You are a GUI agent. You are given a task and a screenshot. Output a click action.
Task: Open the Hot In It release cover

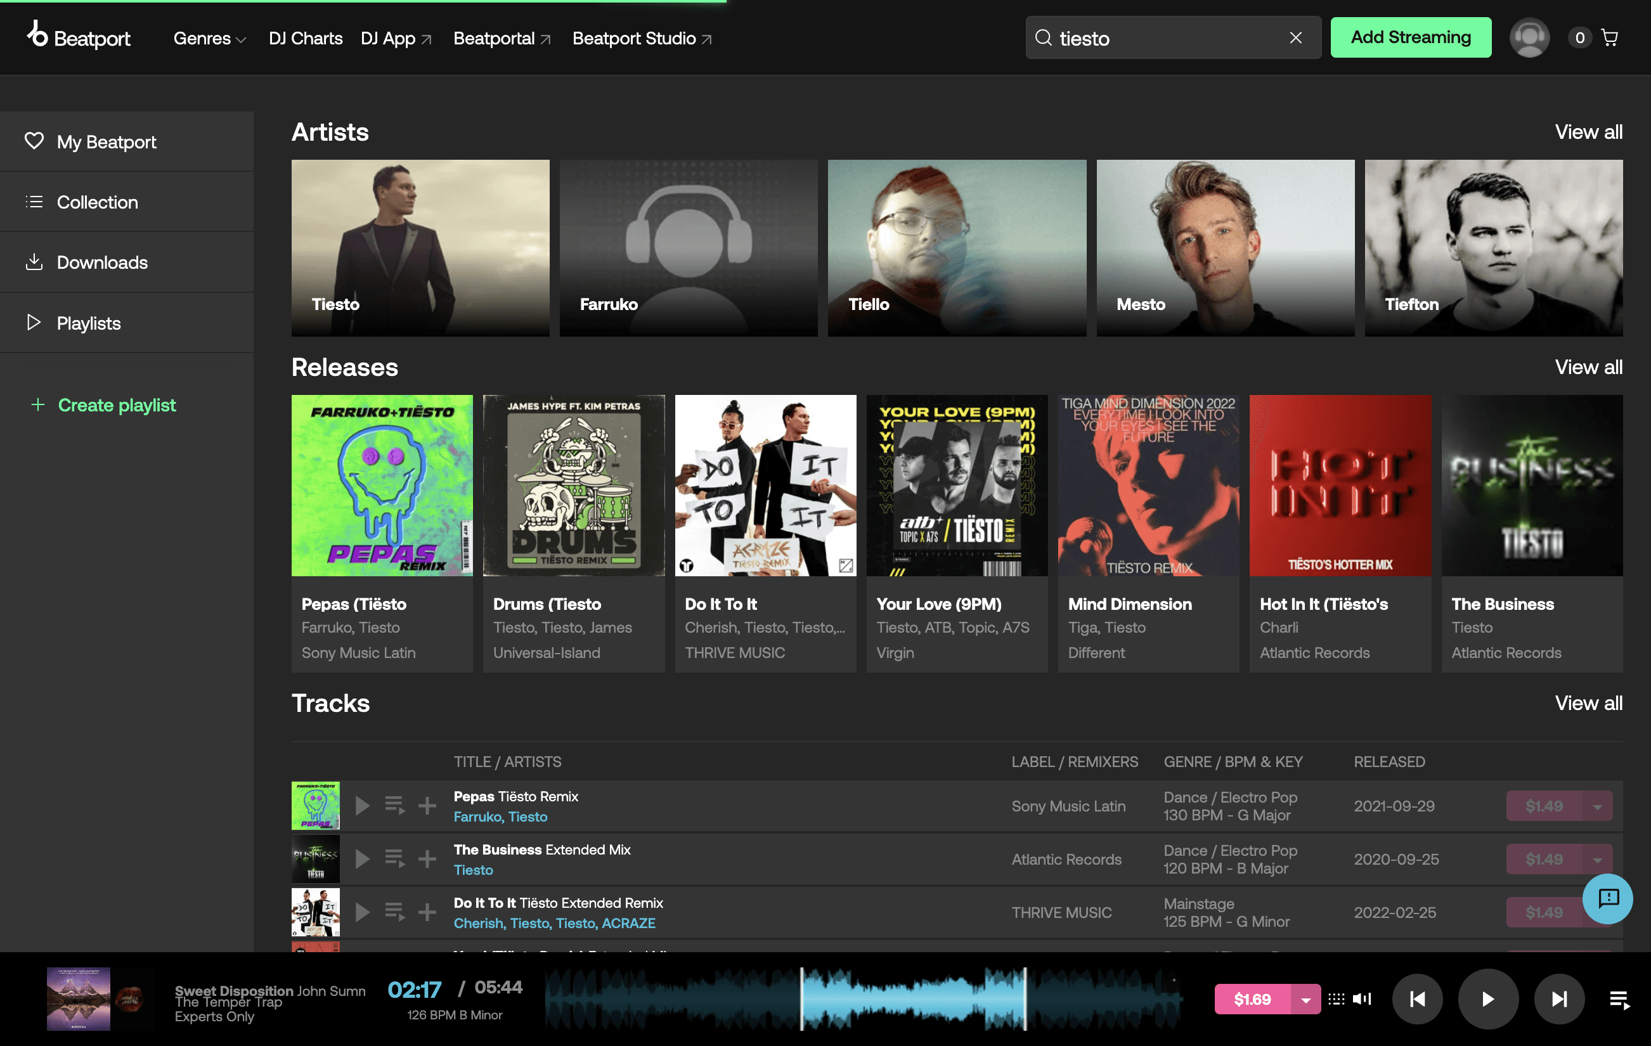tap(1340, 486)
